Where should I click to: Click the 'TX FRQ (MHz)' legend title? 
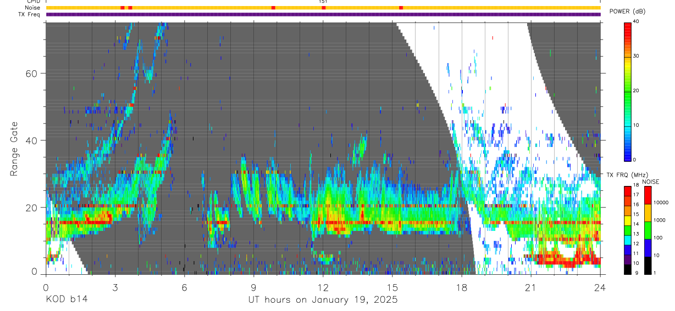pos(627,174)
